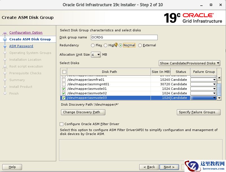The width and height of the screenshot is (226, 172).
Task: Click the 10240 size cell
Action: tap(161, 80)
